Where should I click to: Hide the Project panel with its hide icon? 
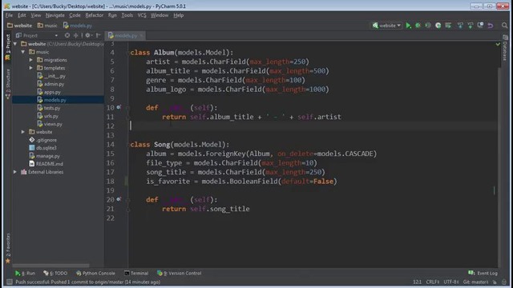(98, 35)
